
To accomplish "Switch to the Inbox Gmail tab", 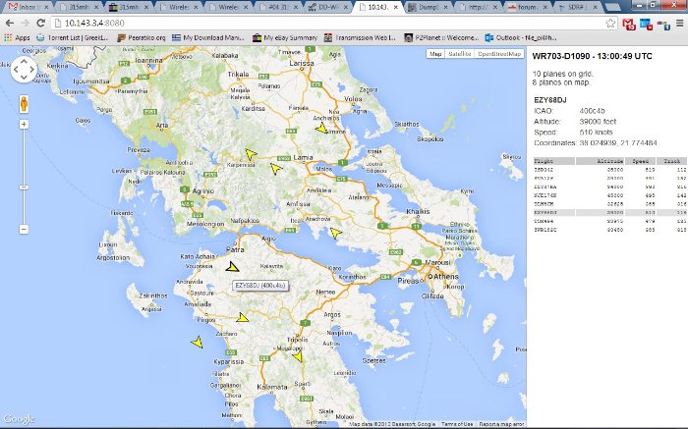I will 25,7.
